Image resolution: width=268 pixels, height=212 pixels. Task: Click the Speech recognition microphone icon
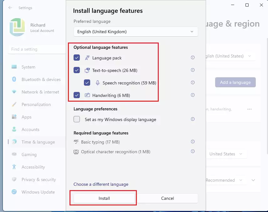click(x=98, y=83)
